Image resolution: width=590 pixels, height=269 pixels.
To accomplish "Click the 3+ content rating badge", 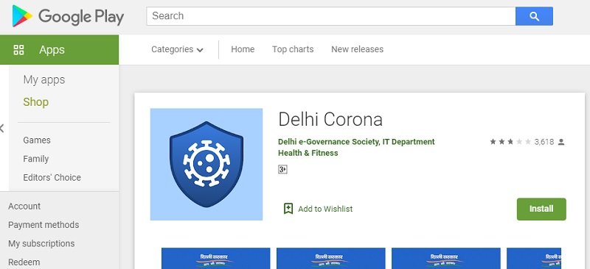I will click(x=282, y=170).
